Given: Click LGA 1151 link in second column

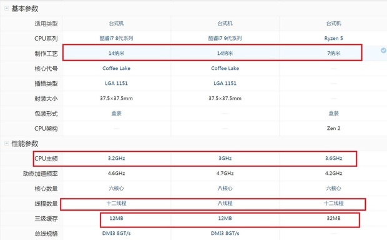Looking at the screenshot, I should click(225, 83).
